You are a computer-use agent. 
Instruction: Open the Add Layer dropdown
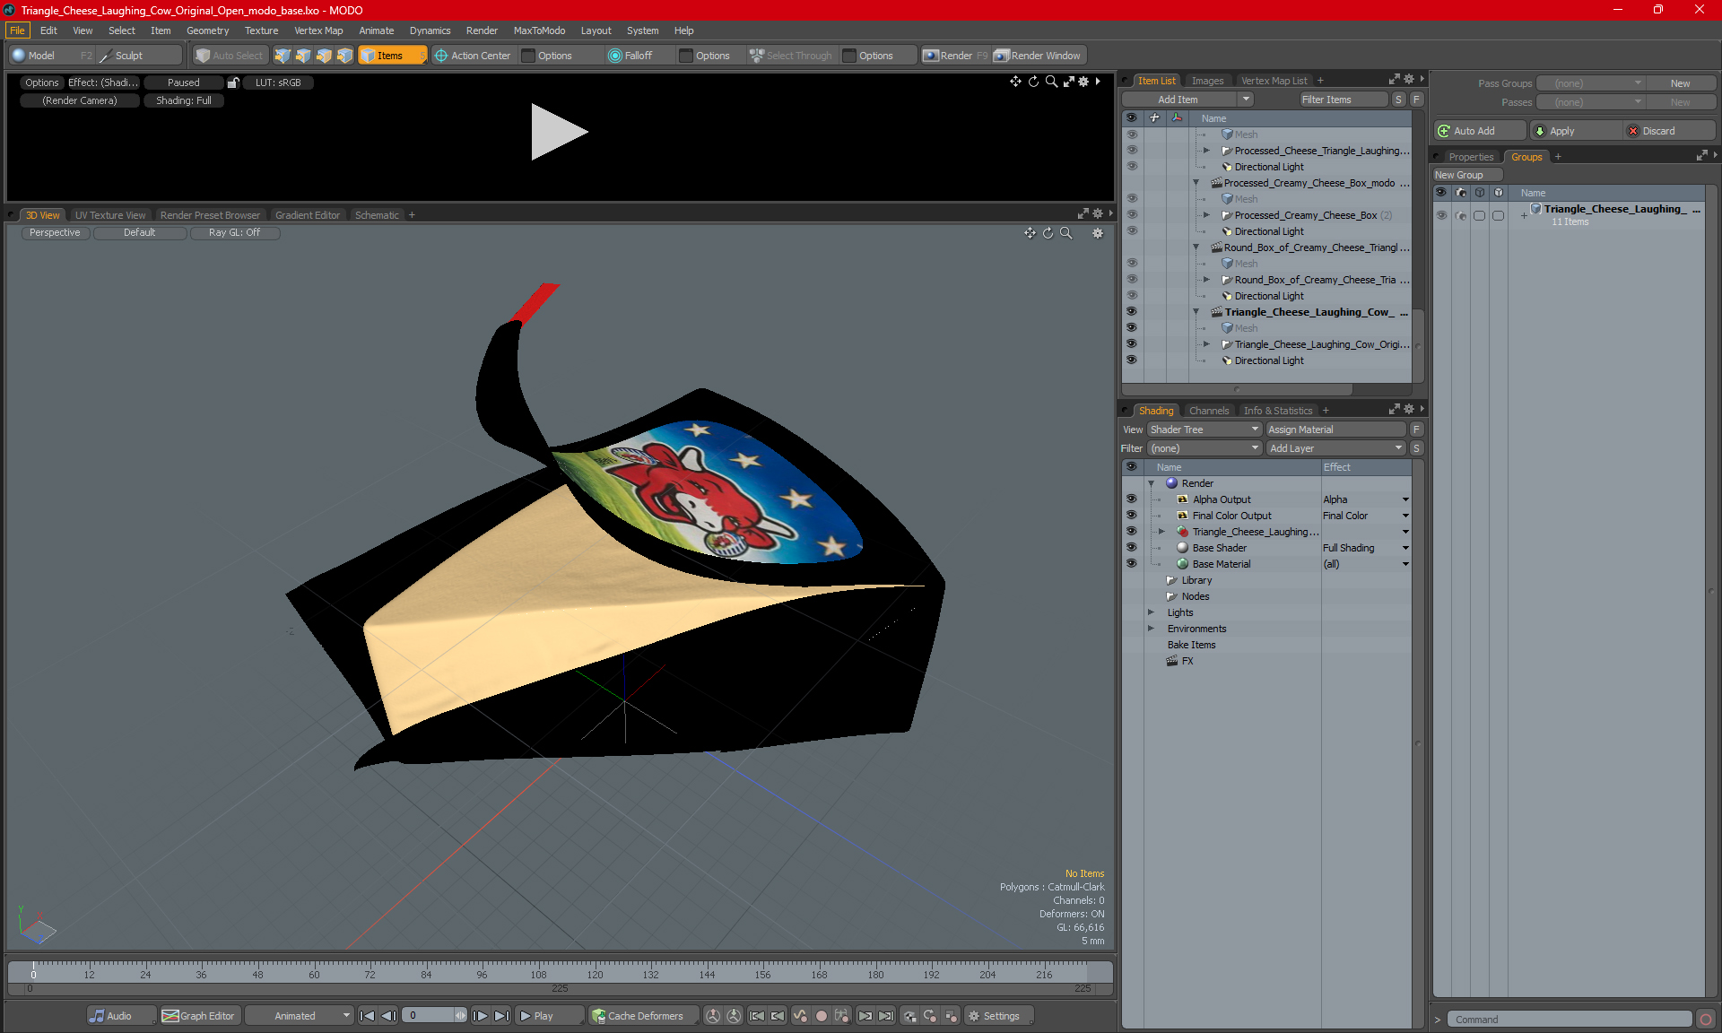(x=1335, y=448)
